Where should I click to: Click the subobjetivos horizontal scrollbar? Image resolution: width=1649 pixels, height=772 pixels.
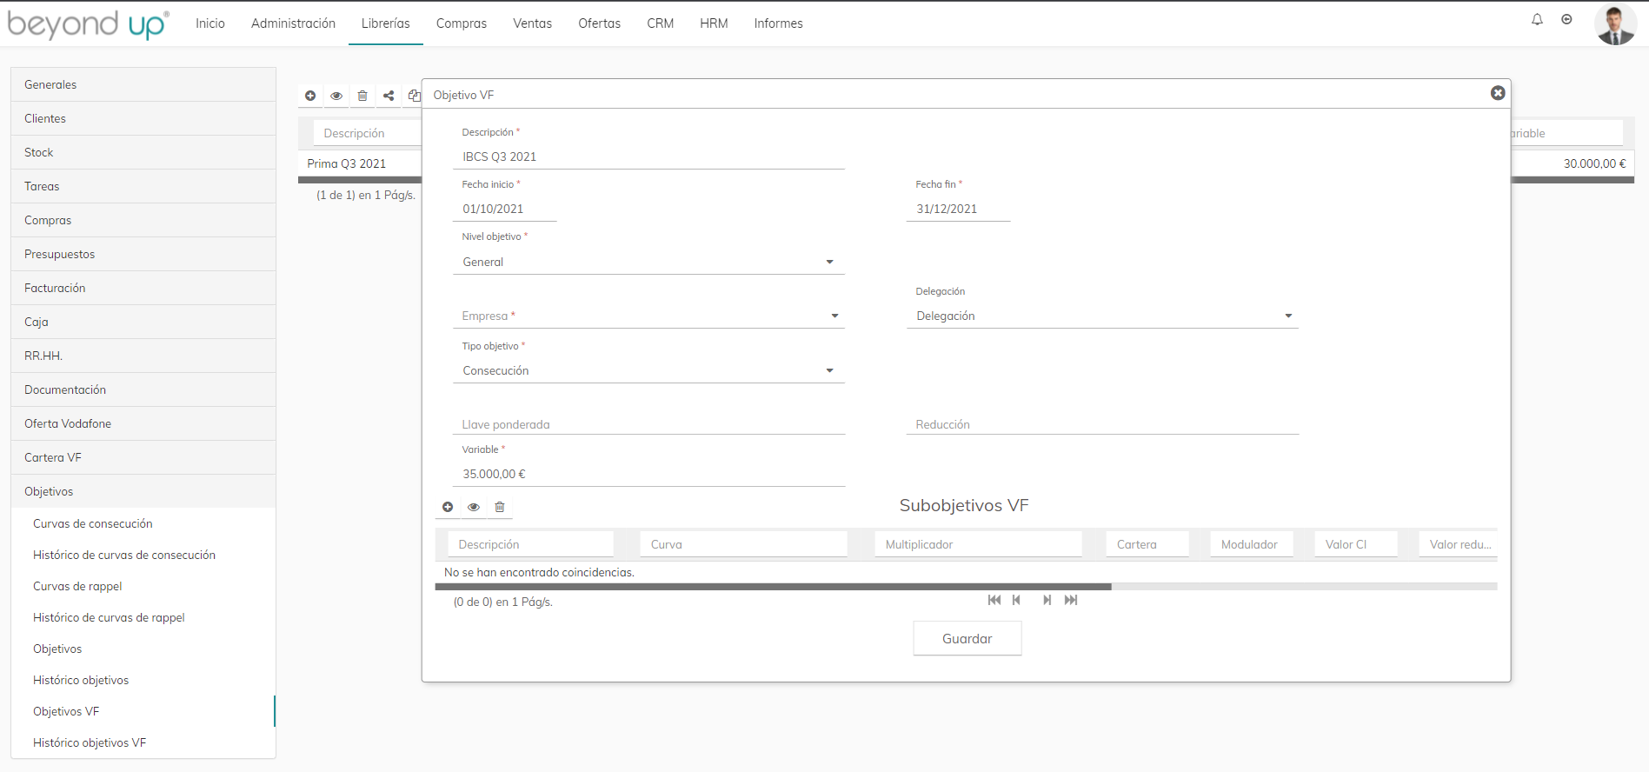(773, 587)
